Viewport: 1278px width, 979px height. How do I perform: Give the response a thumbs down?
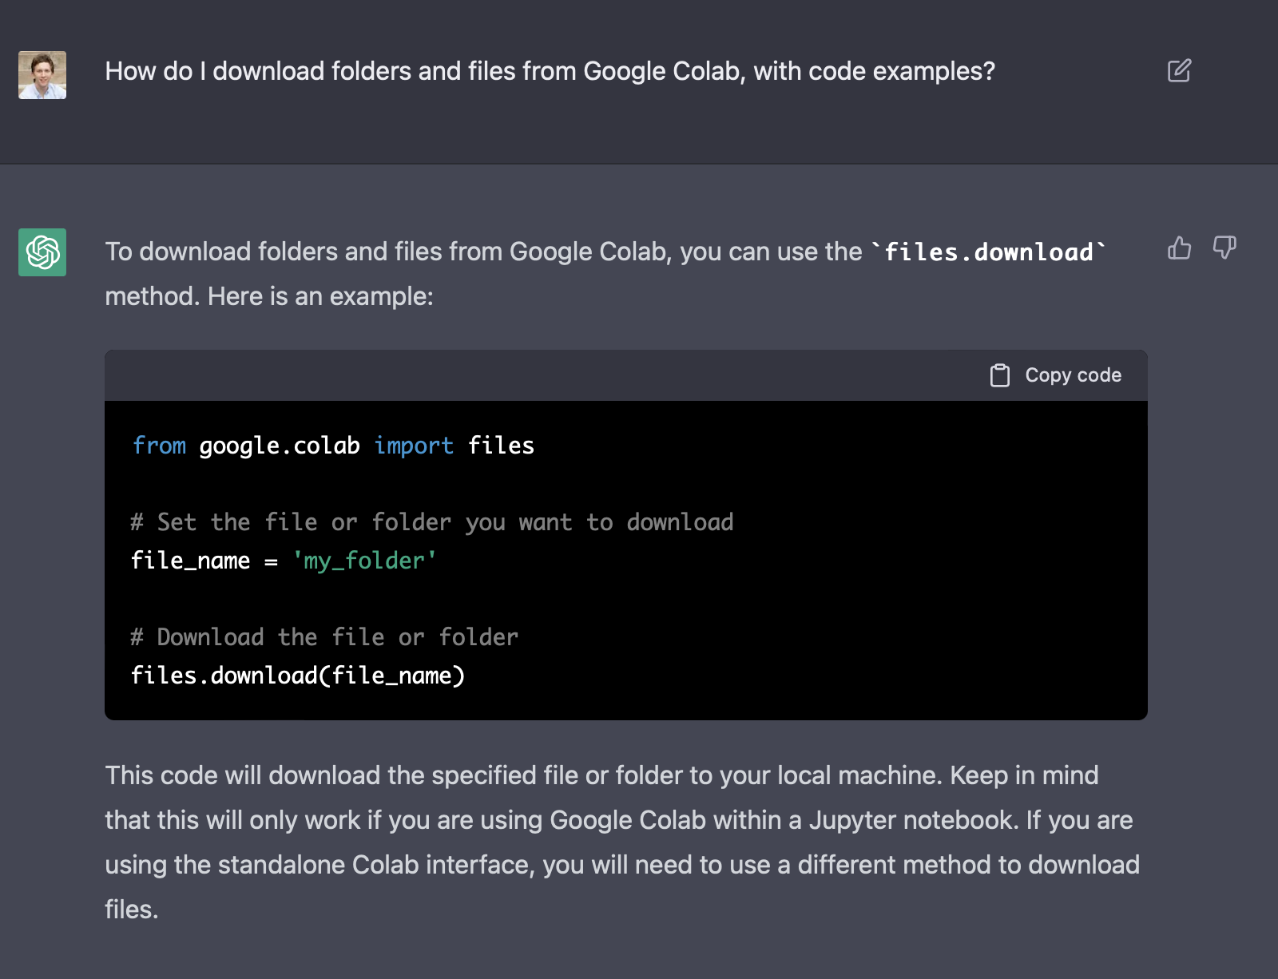point(1224,248)
